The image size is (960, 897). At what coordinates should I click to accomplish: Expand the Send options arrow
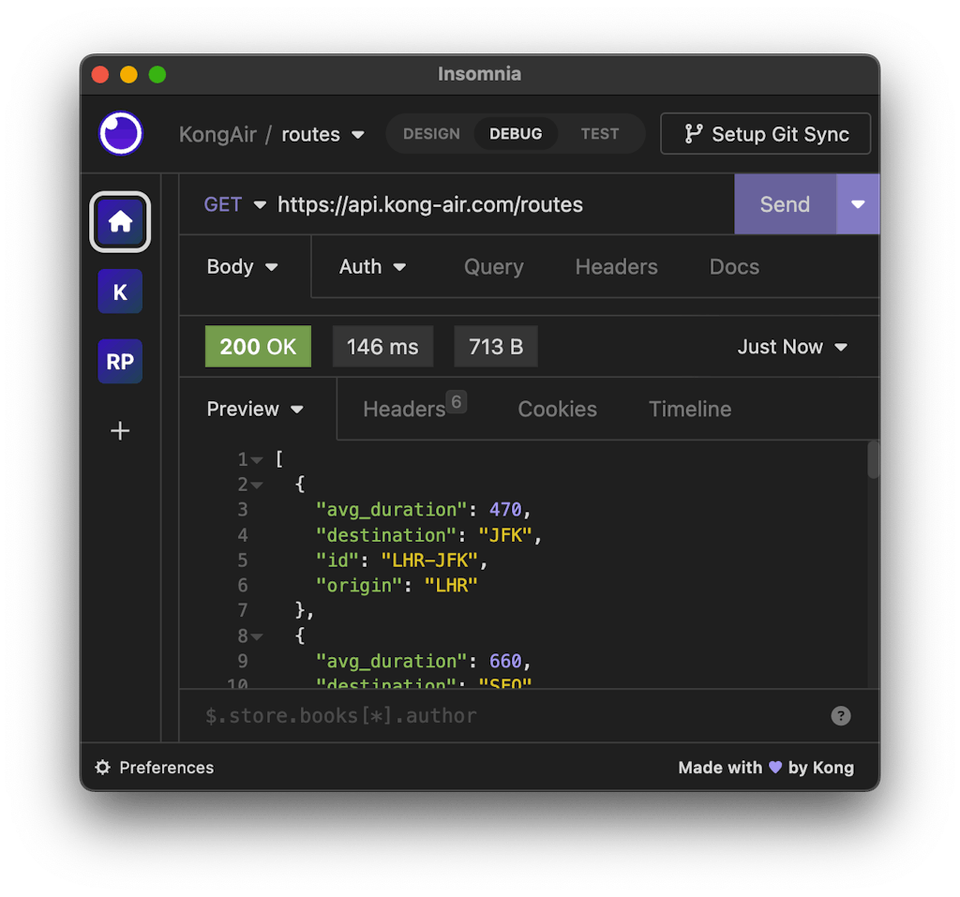click(858, 204)
